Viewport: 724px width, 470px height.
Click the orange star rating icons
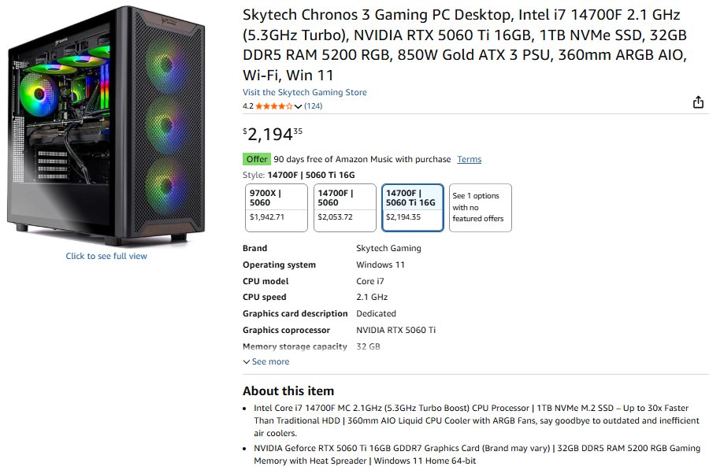(273, 106)
